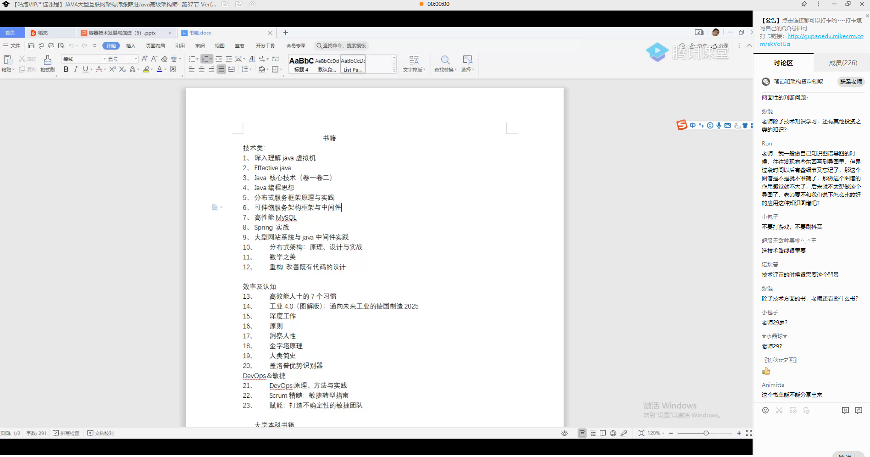Image resolution: width=870 pixels, height=457 pixels.
Task: Click the Format Painter tool
Action: click(x=47, y=63)
